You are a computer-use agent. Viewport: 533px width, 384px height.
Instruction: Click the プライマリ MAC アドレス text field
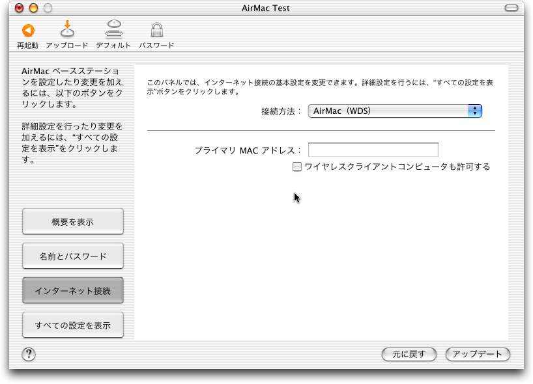coord(373,150)
